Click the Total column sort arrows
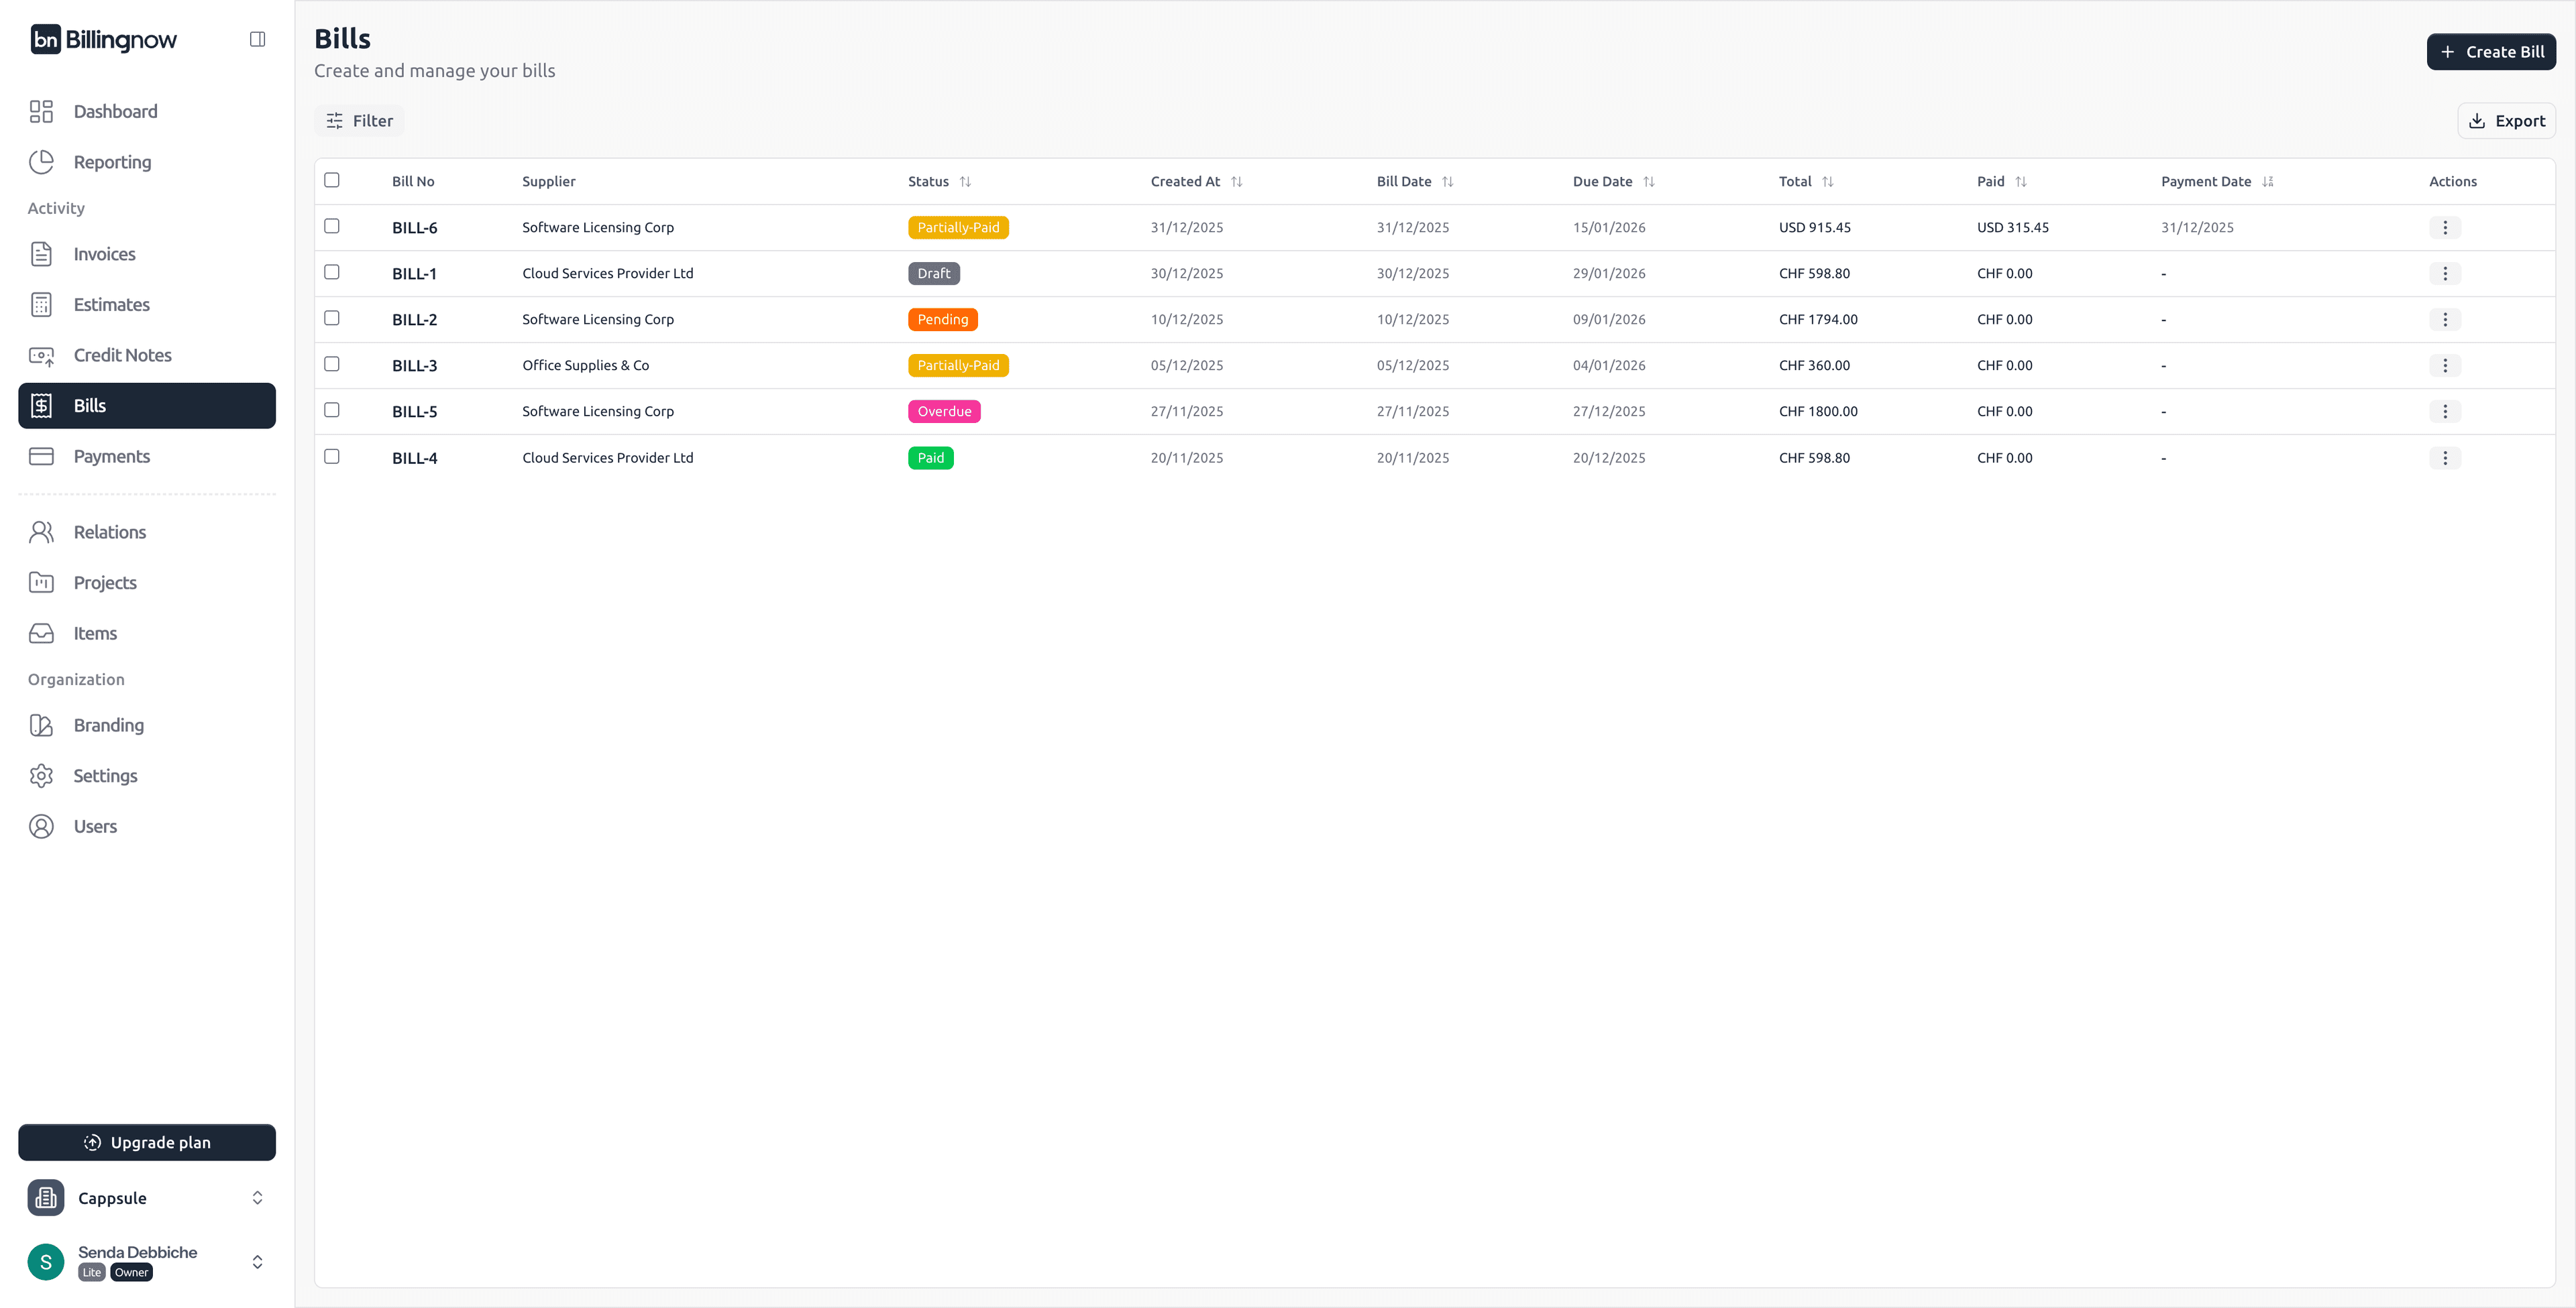 [x=1827, y=182]
